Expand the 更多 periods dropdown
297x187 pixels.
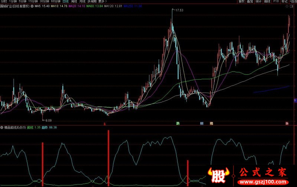[101, 1]
